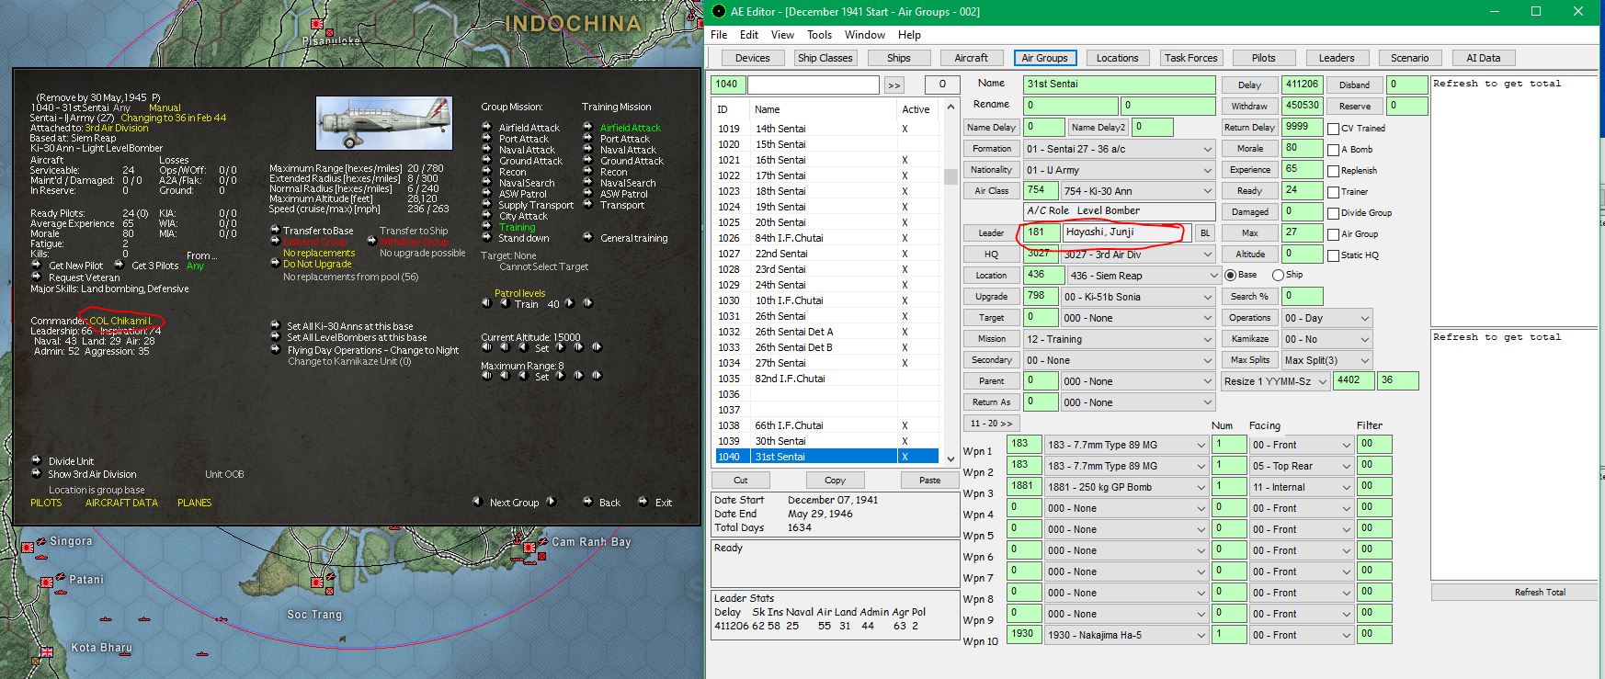
Task: Toggle Replenish checkbox
Action: click(1333, 171)
